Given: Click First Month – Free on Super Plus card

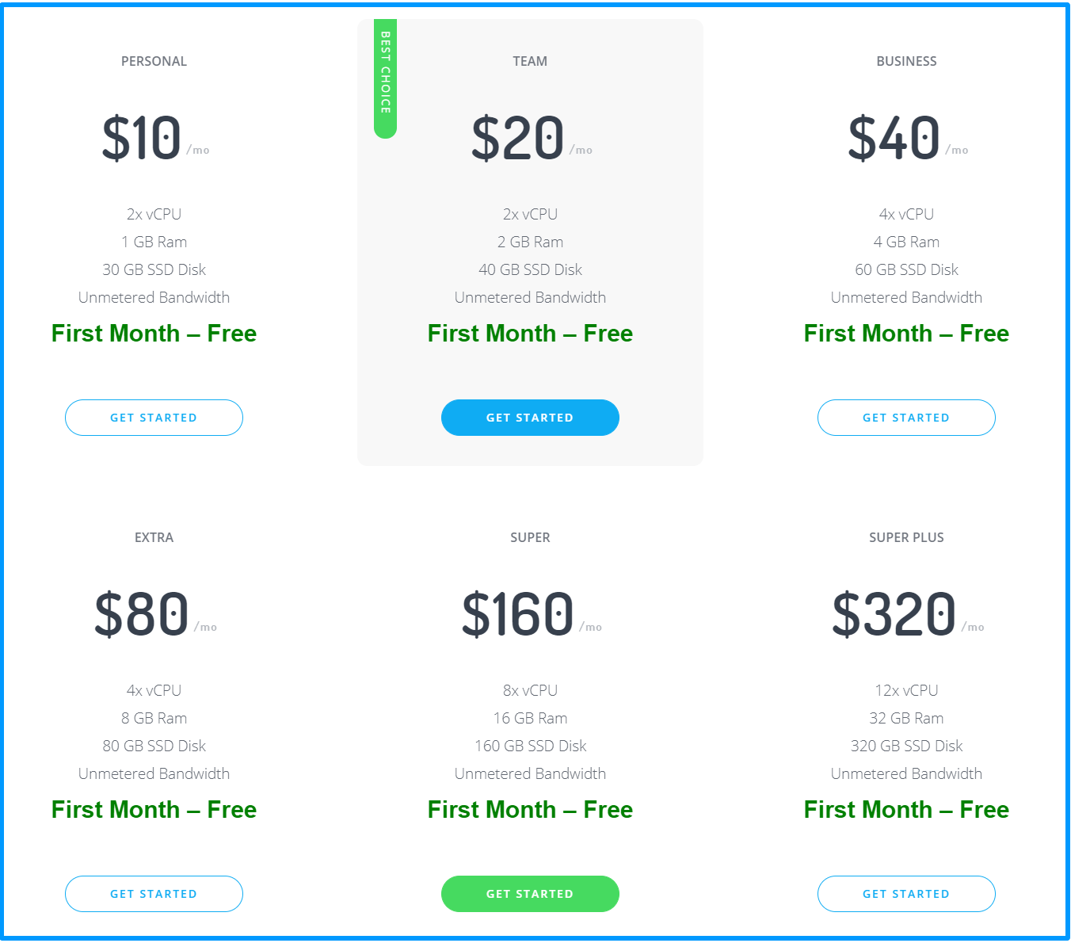Looking at the screenshot, I should [x=906, y=810].
